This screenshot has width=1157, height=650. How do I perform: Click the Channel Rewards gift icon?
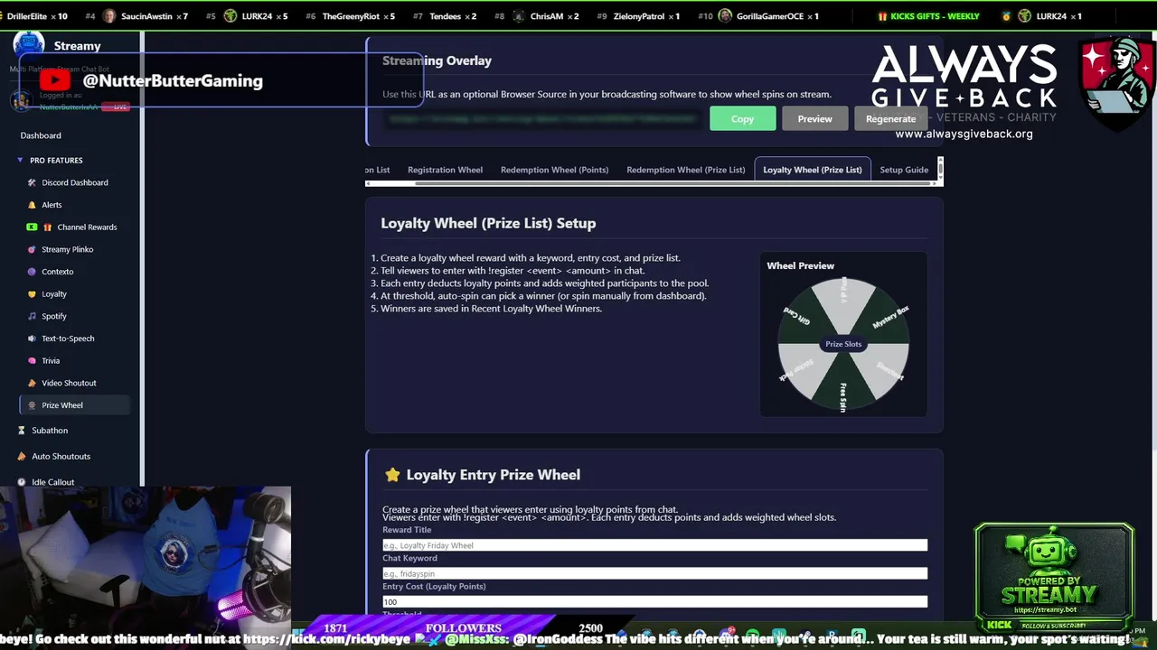[x=48, y=227]
